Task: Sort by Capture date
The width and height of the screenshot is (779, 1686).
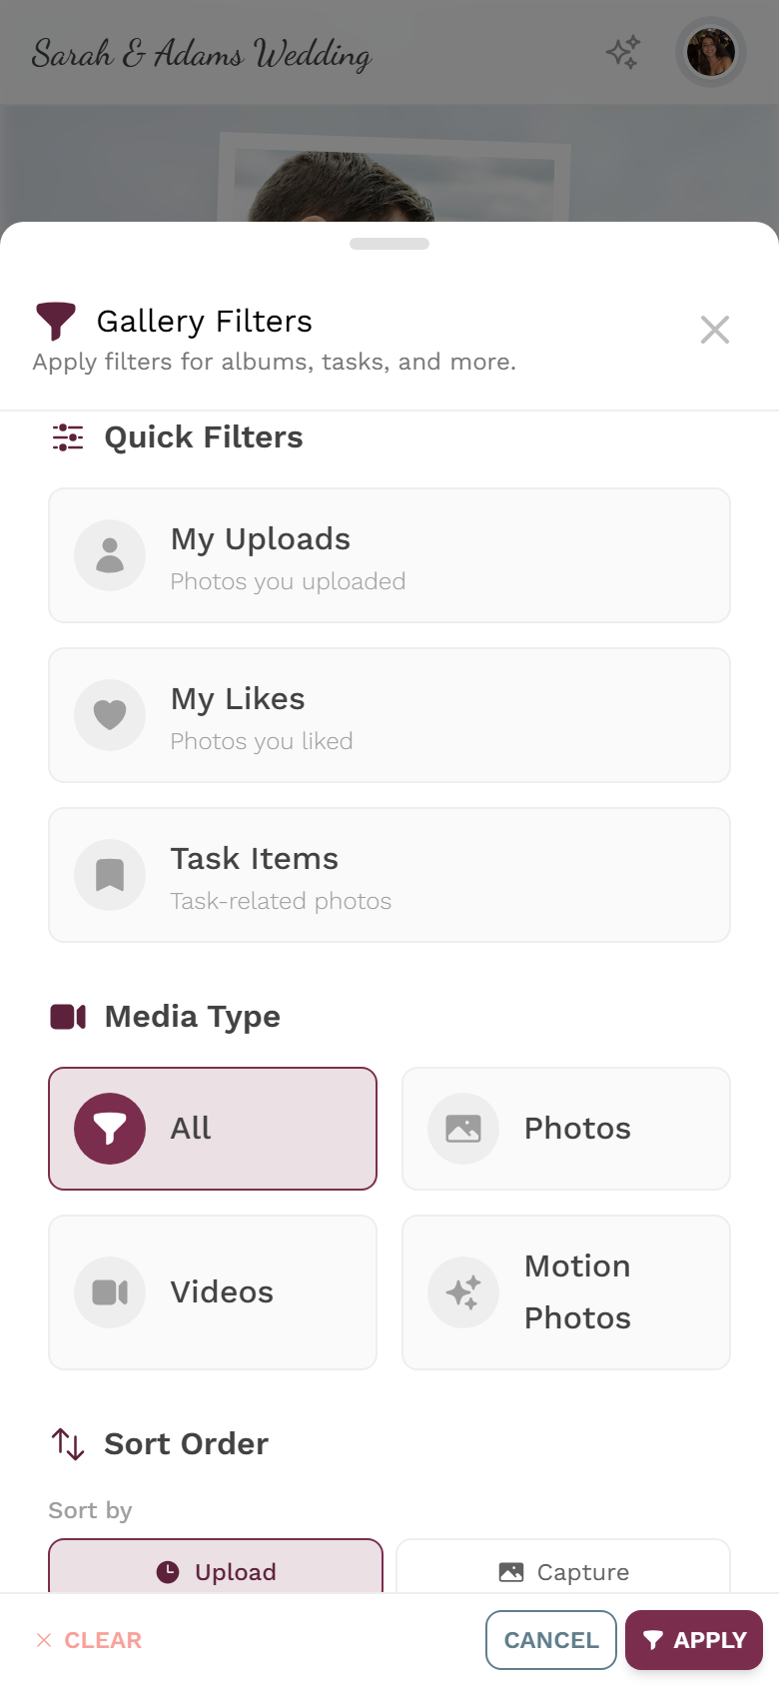Action: click(x=563, y=1566)
